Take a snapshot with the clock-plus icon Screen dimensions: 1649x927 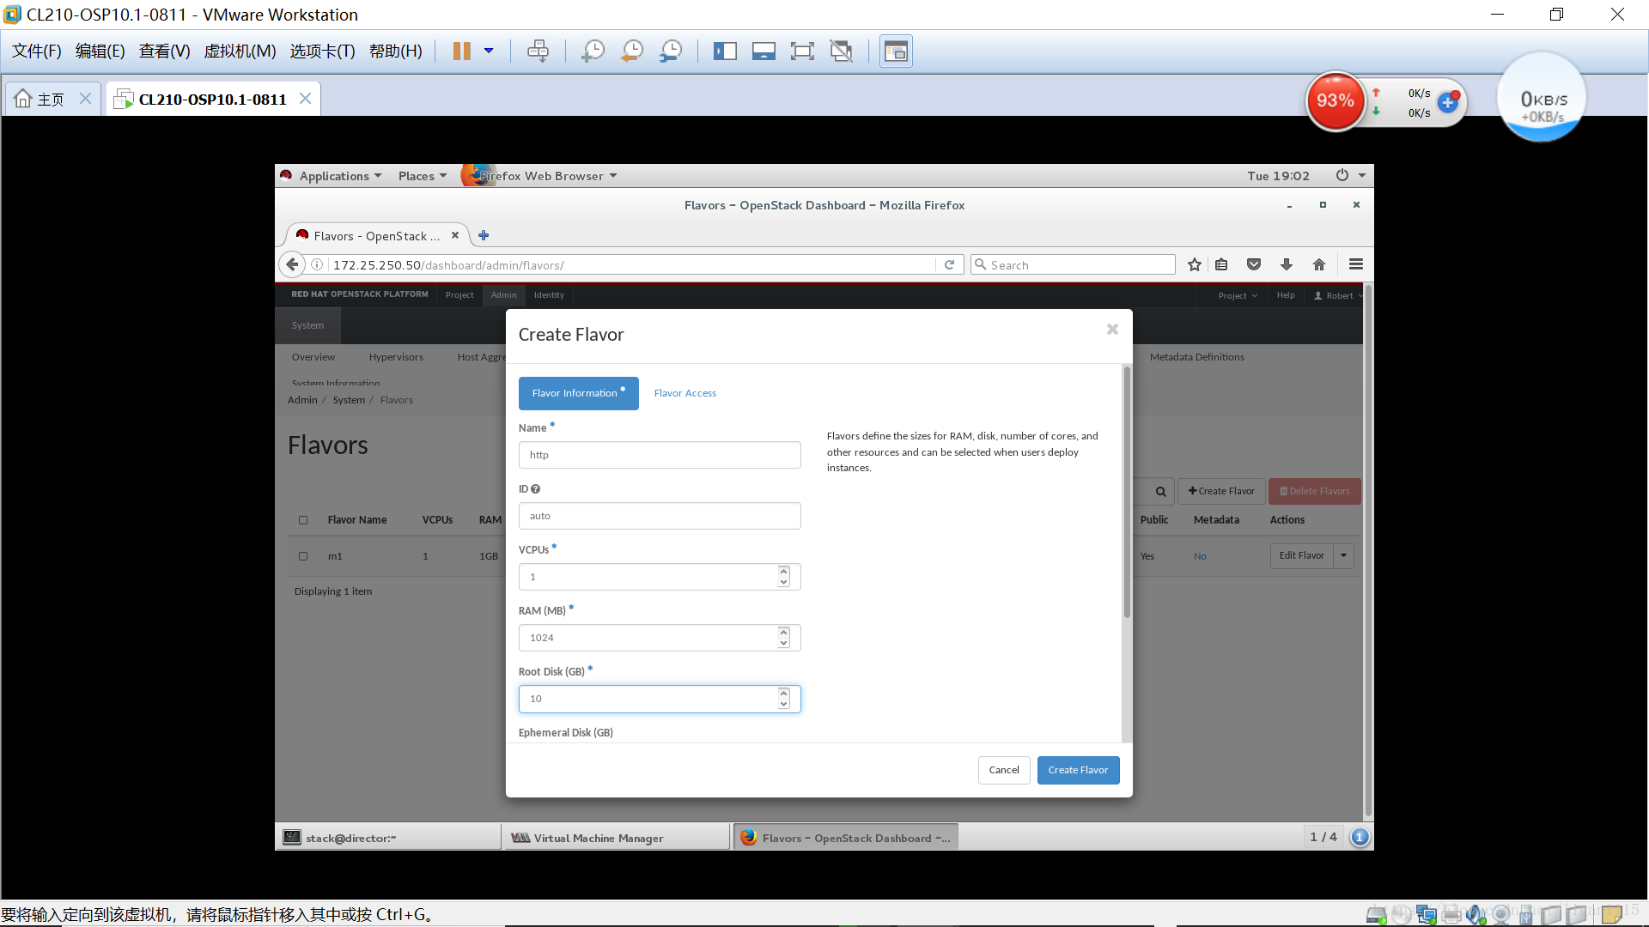coord(593,51)
